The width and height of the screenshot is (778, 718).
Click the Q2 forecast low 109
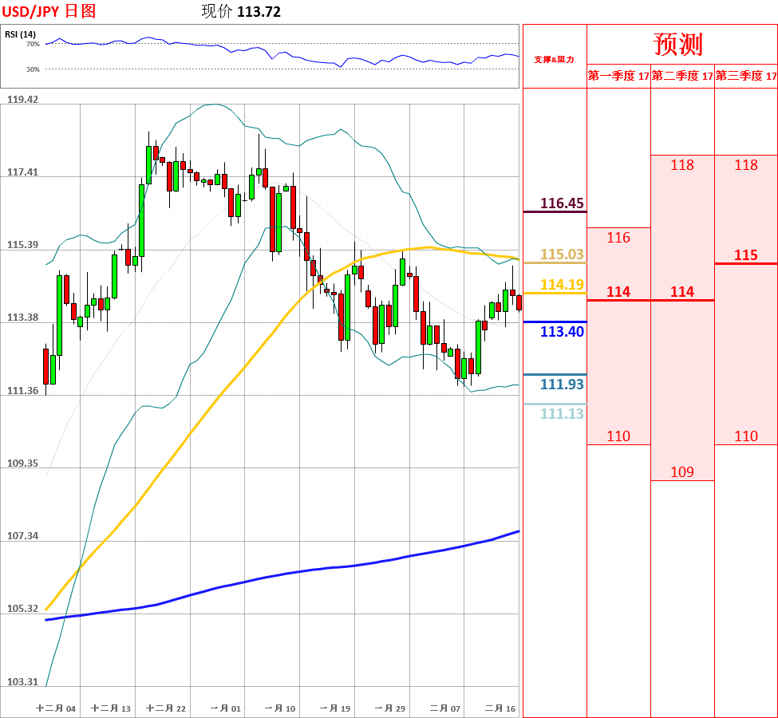pos(682,471)
